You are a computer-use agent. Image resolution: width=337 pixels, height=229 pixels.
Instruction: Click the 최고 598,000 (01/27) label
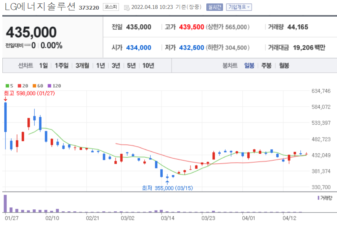click(29, 93)
